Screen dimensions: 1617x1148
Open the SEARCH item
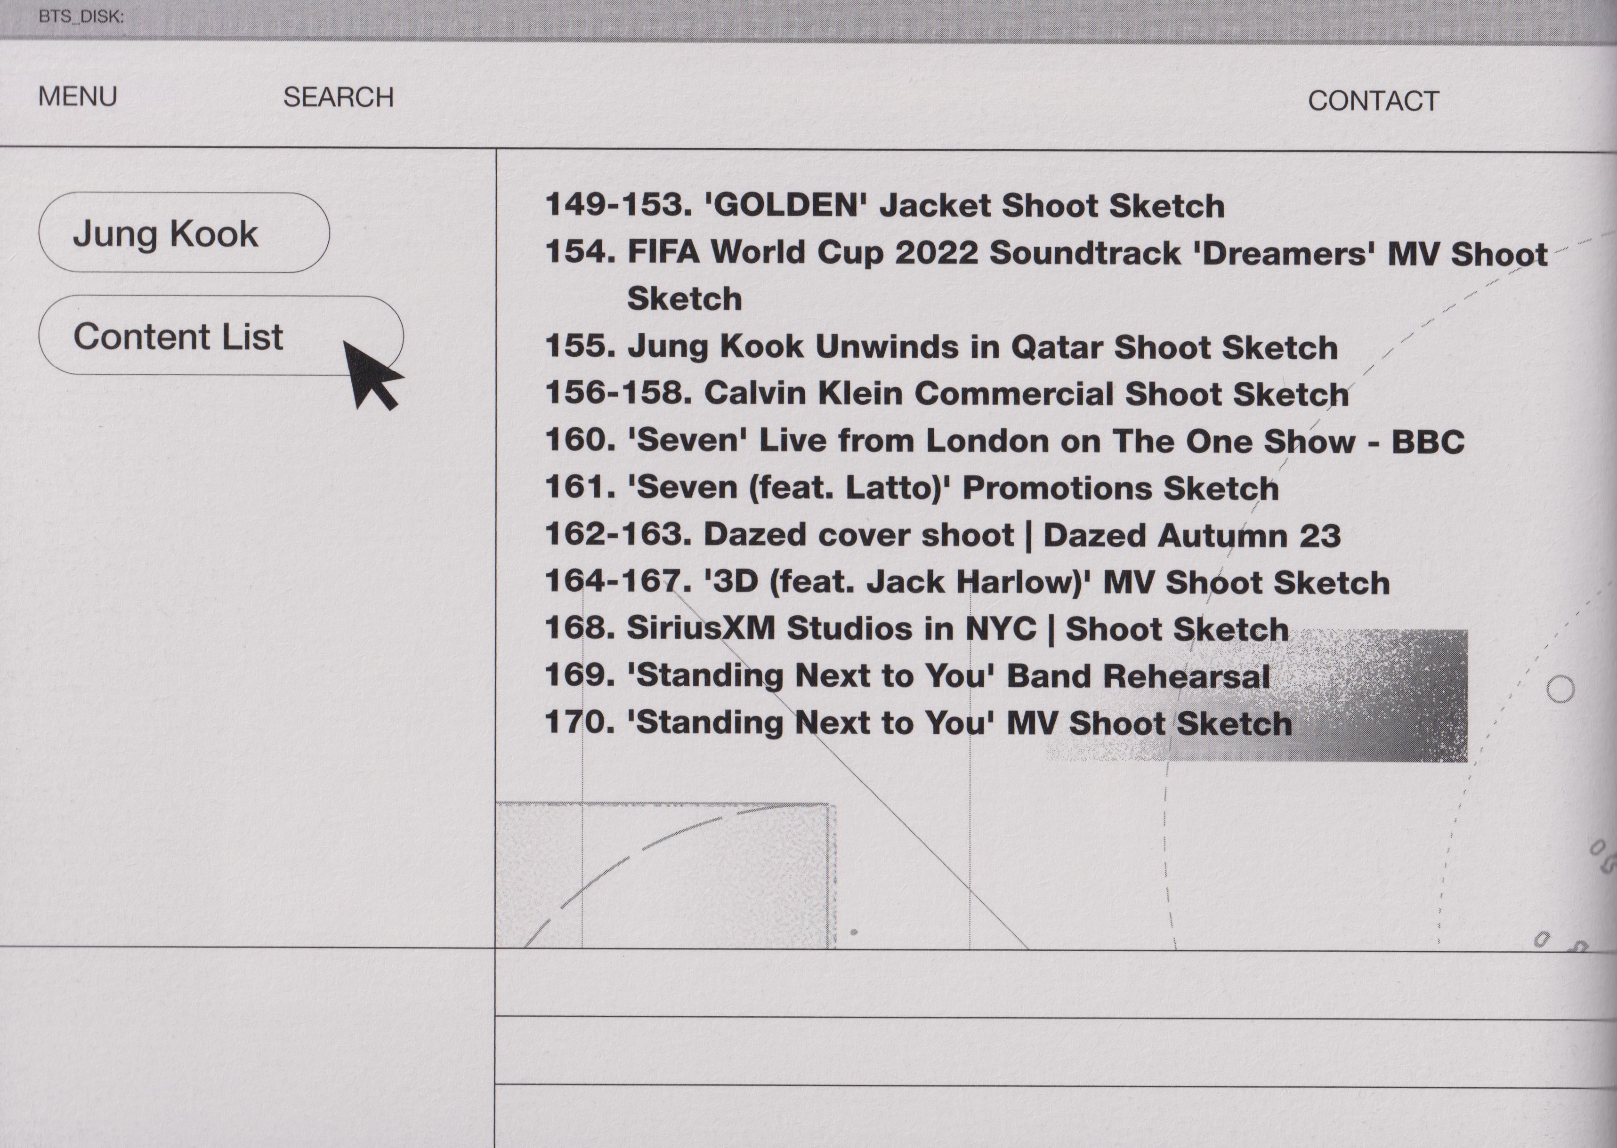[x=339, y=97]
